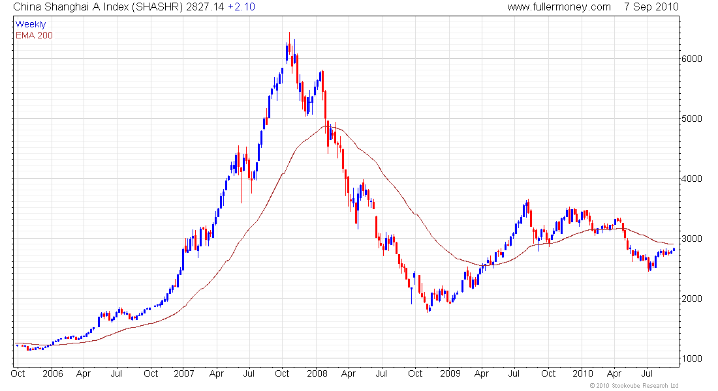Click the date '7 Sep 2010'
The image size is (718, 391).
pyautogui.click(x=651, y=7)
